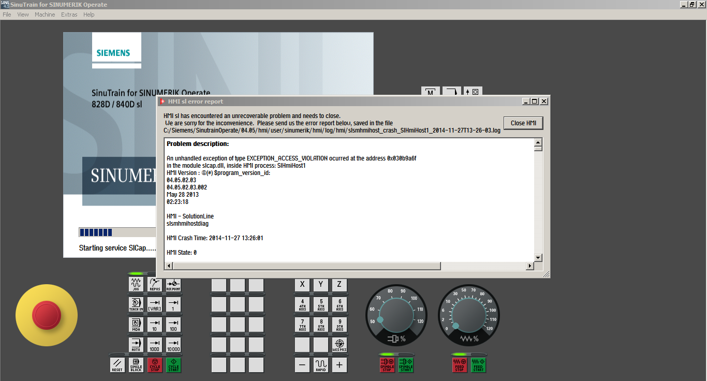The image size is (707, 381).
Task: Click the Close HMI button
Action: tap(523, 123)
